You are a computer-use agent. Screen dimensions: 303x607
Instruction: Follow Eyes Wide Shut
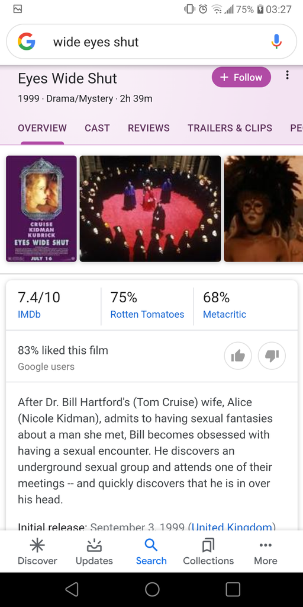241,77
